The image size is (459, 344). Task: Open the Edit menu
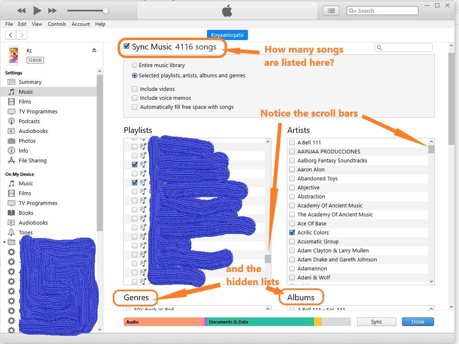click(22, 24)
